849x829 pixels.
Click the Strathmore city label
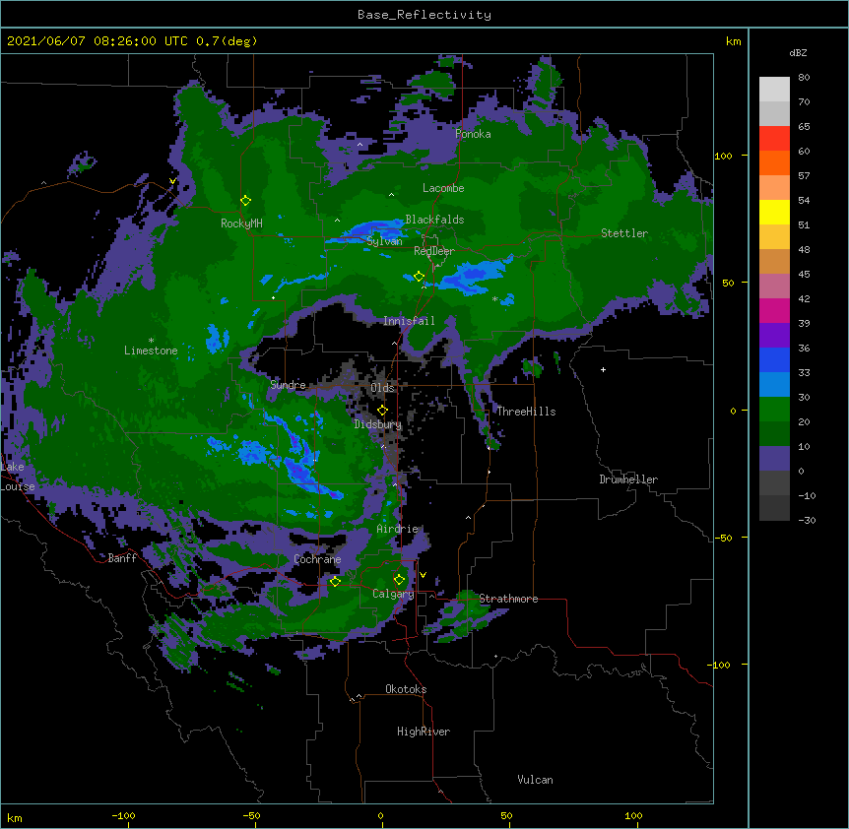(x=508, y=599)
